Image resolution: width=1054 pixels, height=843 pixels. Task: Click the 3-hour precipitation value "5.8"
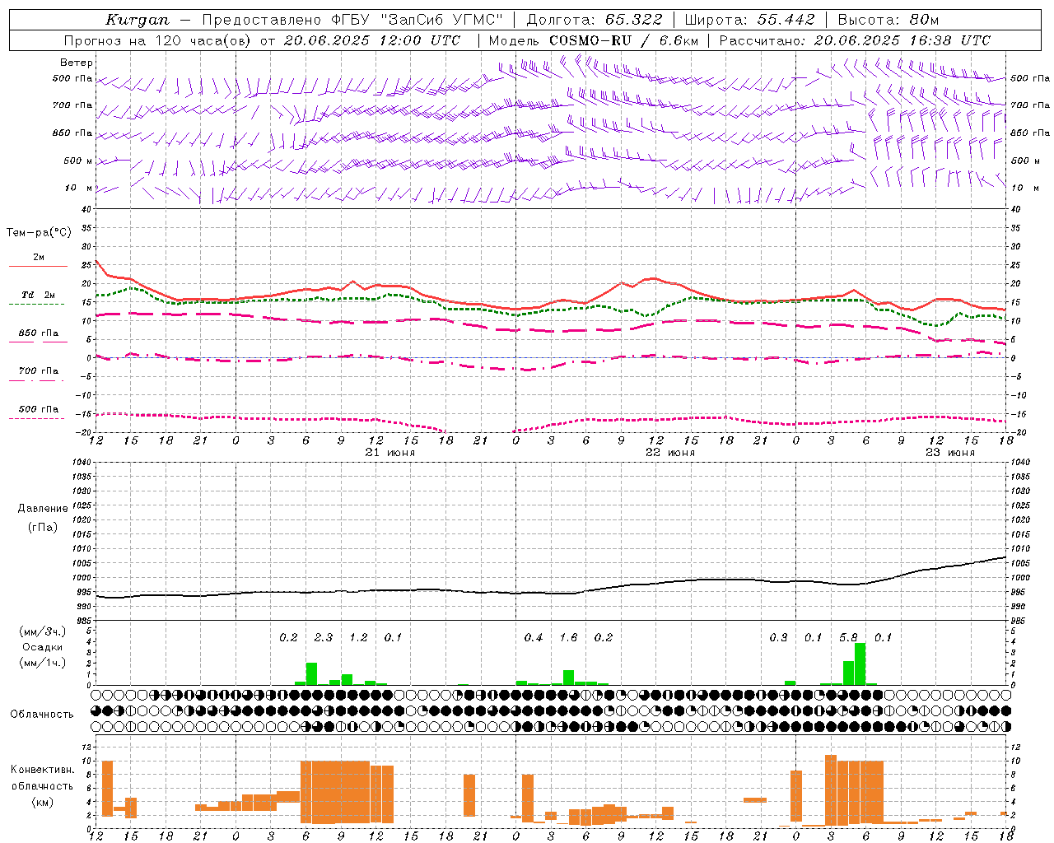[x=848, y=638]
